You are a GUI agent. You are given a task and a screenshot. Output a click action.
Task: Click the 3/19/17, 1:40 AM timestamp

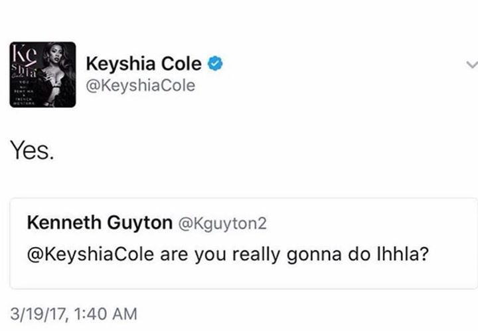(74, 314)
